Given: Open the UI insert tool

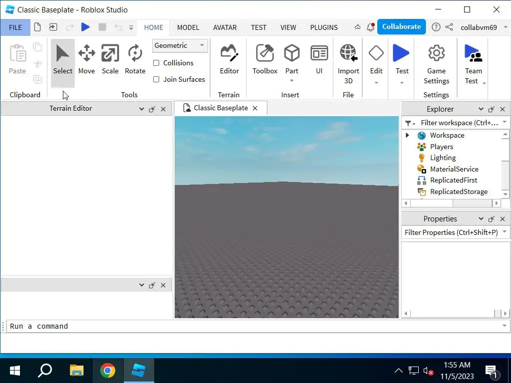Looking at the screenshot, I should tap(319, 60).
